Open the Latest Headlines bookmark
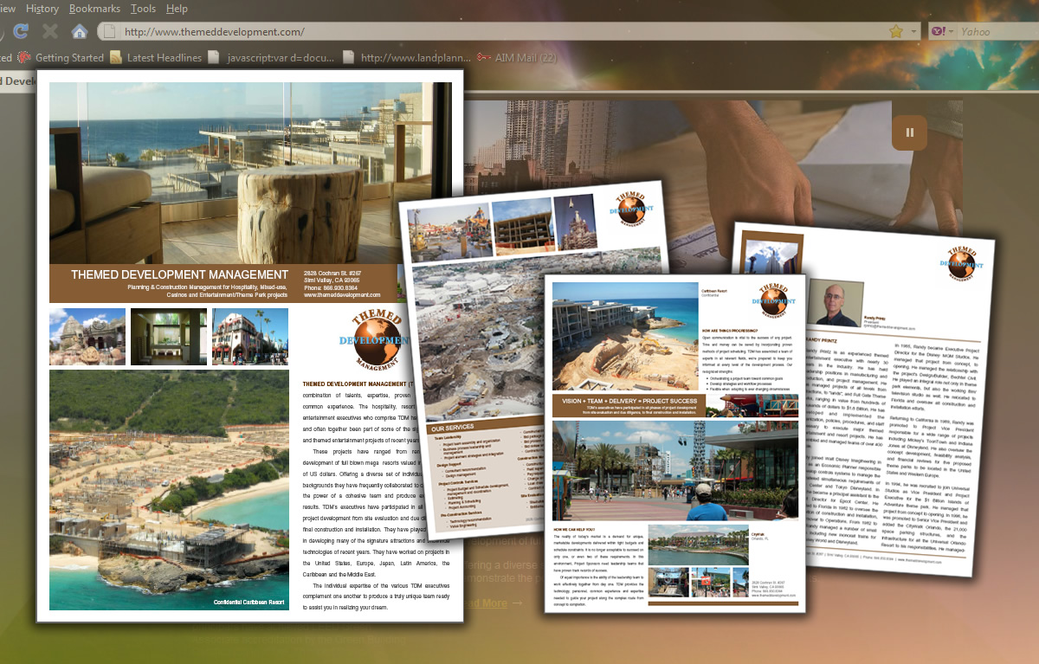The height and width of the screenshot is (664, 1039). pyautogui.click(x=164, y=58)
